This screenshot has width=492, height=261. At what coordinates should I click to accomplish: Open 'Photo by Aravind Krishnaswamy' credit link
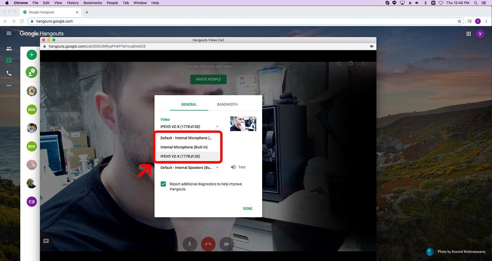[461, 252]
